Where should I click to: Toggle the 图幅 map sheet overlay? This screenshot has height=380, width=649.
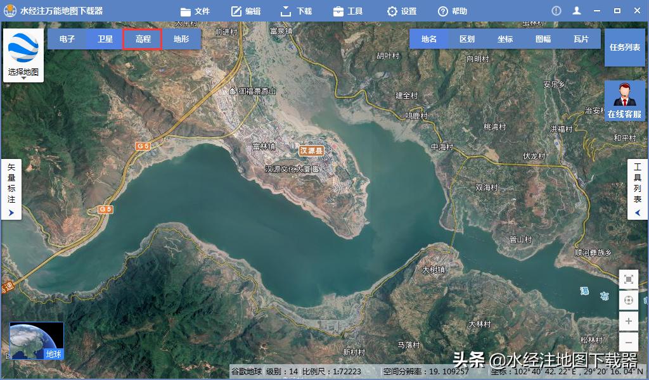(543, 39)
